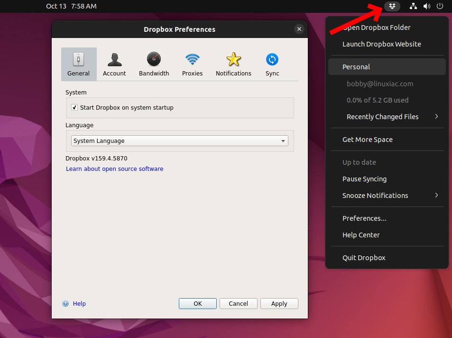Choose Open Dropbox Folder from menu
452x338 pixels.
387,28
